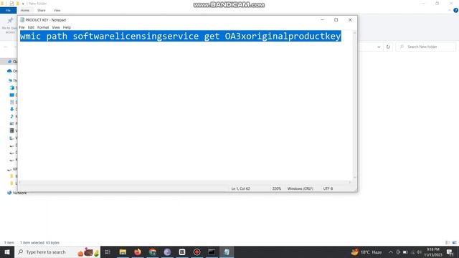This screenshot has width=459, height=258.
Task: Click the volume icon in system tray
Action: click(x=419, y=252)
